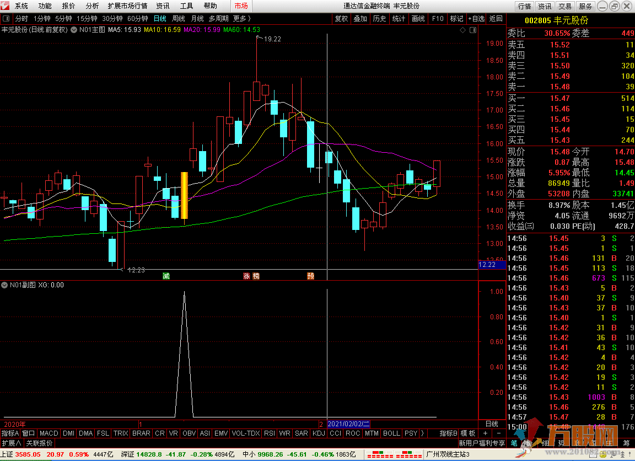Click the 新用户福利专享 link

pos(482,443)
